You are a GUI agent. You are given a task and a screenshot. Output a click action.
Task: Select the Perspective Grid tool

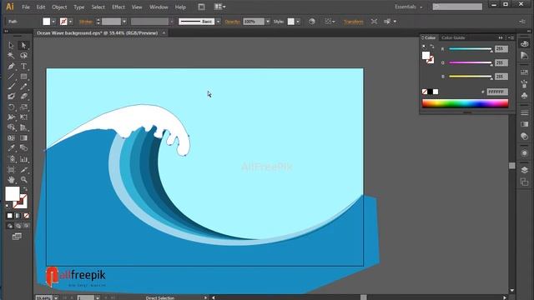[23, 127]
